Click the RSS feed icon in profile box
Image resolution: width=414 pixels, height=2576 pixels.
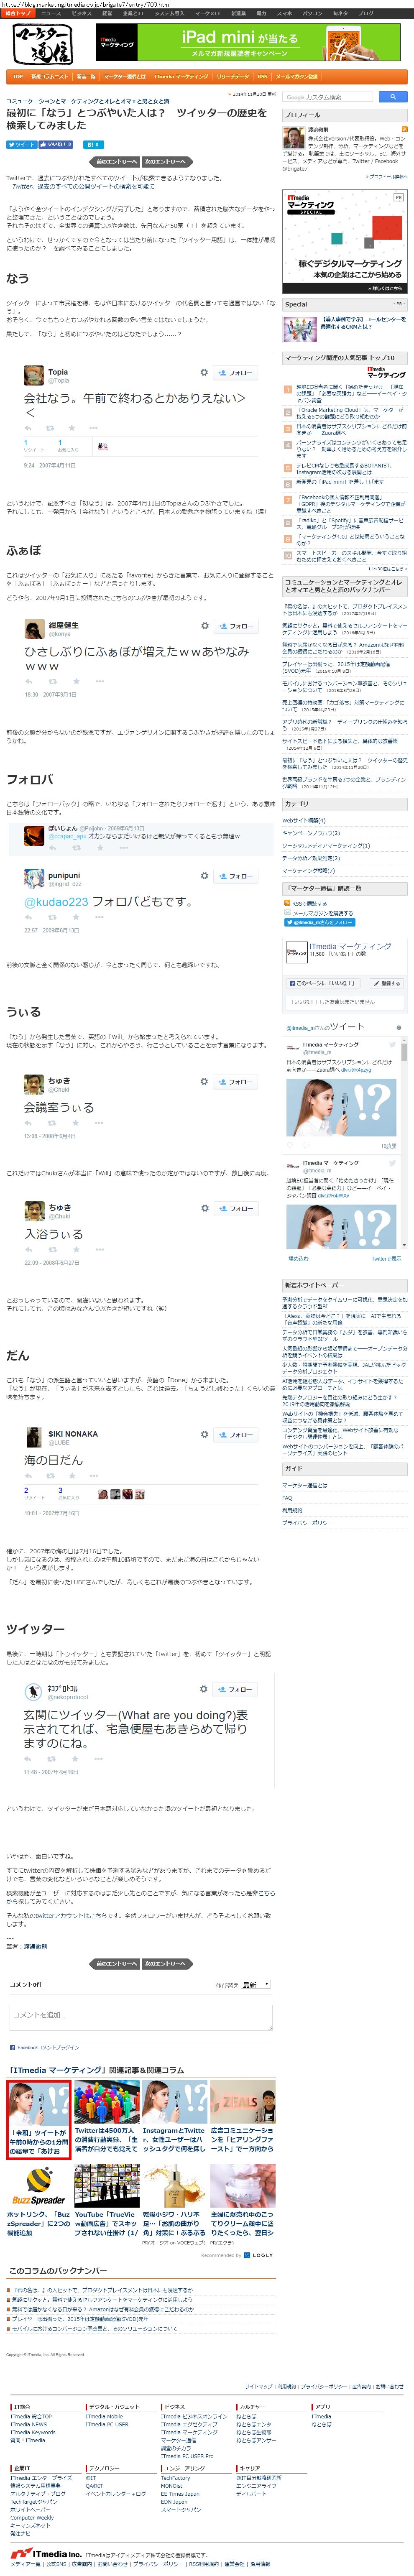tap(404, 129)
